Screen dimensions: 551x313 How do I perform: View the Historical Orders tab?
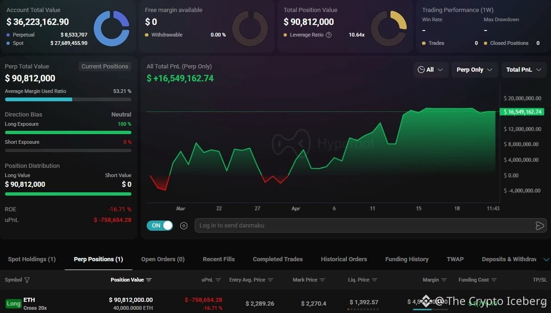pyautogui.click(x=344, y=259)
